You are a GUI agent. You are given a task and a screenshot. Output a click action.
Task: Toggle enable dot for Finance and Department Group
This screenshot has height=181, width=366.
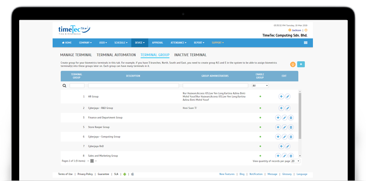(260, 118)
